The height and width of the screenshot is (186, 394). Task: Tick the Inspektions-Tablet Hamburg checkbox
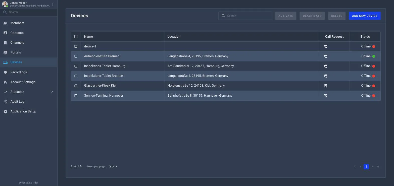coord(76,66)
